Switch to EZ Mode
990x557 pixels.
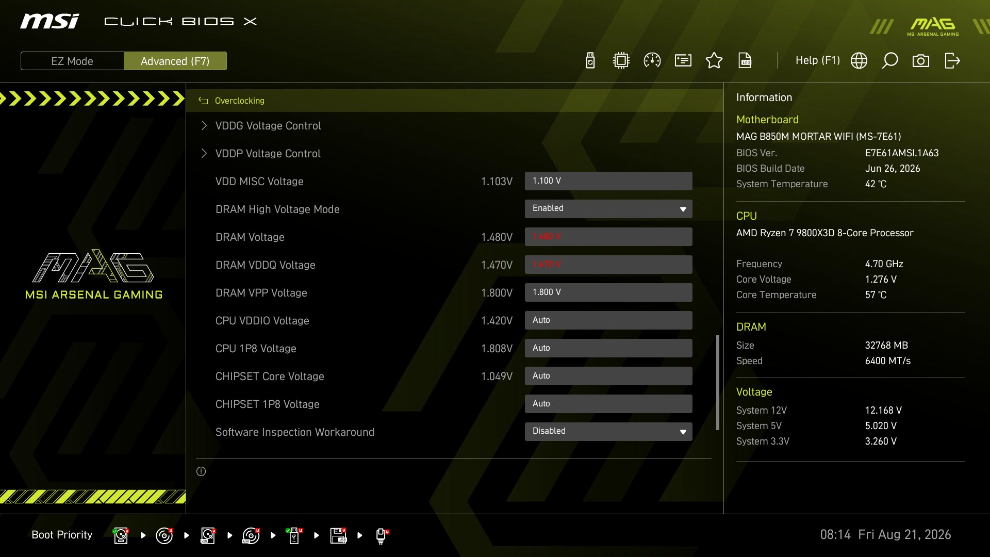pos(72,61)
